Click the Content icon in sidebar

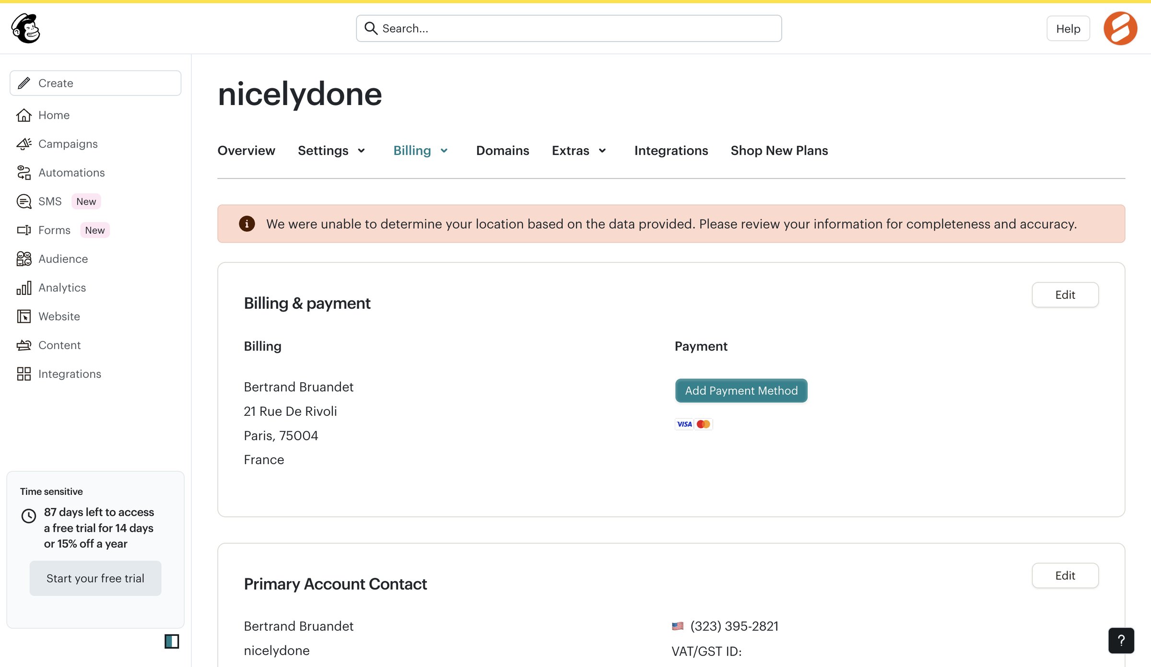pyautogui.click(x=24, y=345)
